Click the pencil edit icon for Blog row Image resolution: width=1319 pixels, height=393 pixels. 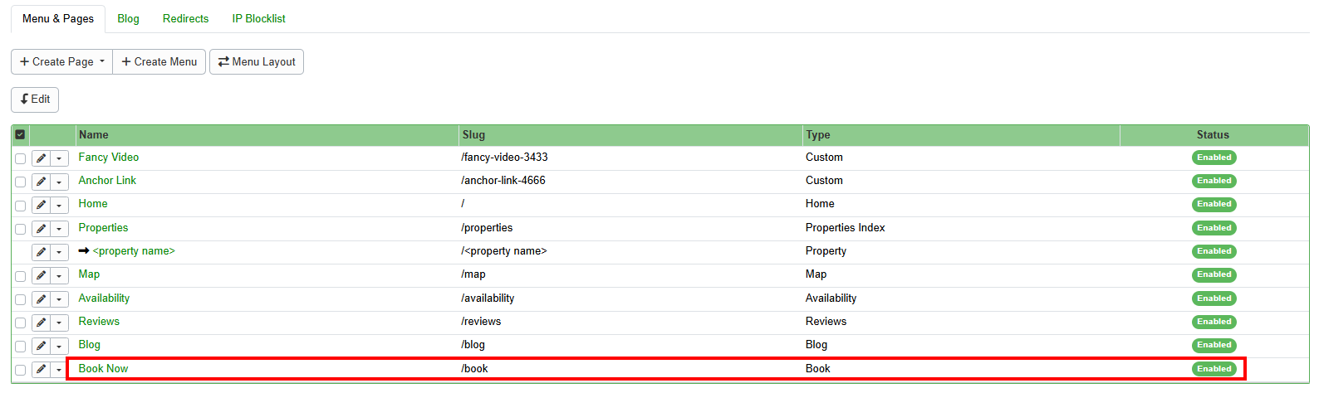click(x=41, y=346)
